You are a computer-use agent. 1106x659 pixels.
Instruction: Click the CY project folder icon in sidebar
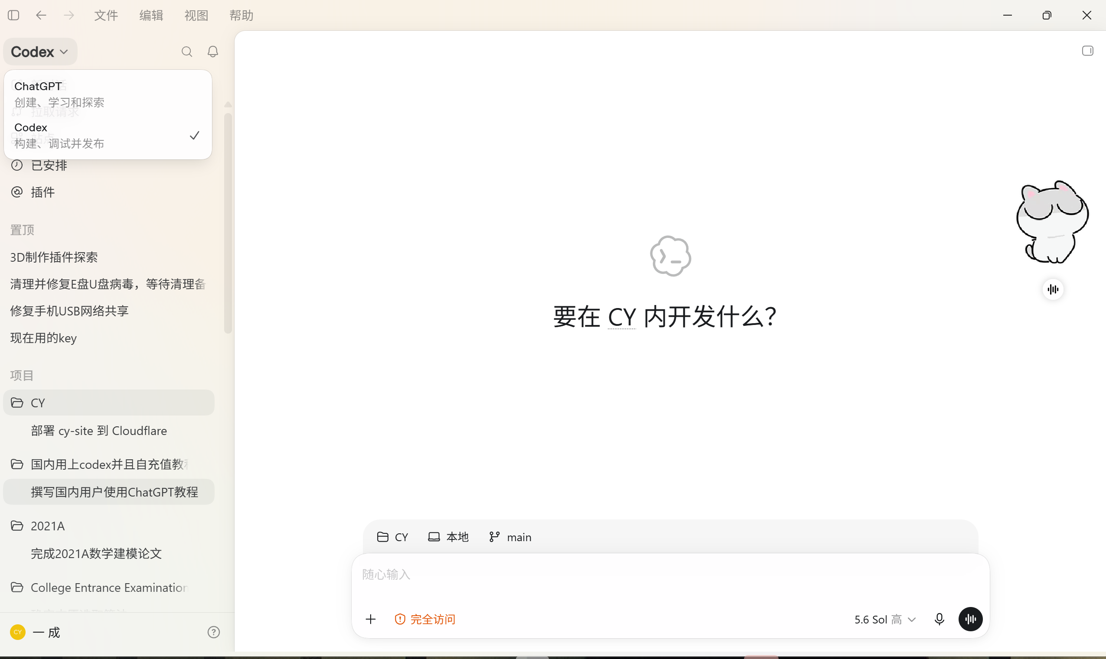pos(17,403)
